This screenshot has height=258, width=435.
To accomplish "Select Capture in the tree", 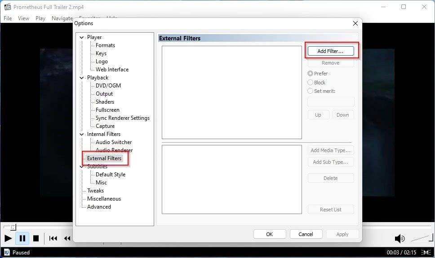I will click(105, 126).
